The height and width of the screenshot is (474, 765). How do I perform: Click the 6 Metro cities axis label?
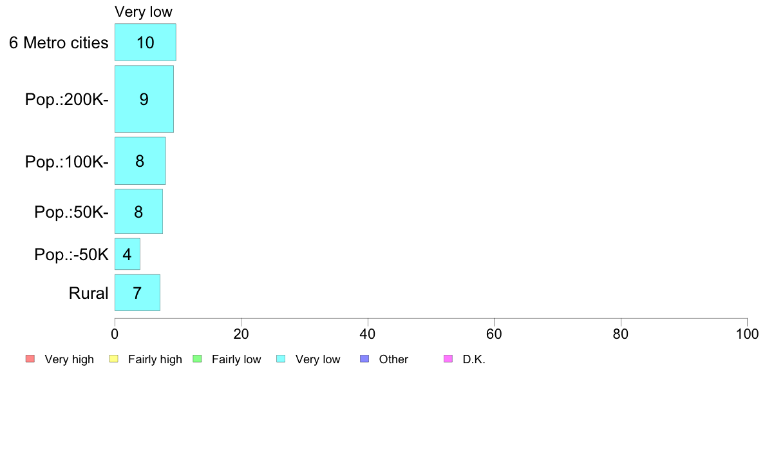(x=59, y=43)
